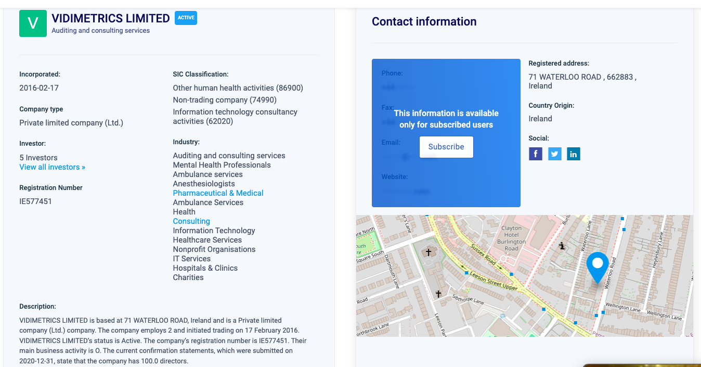The height and width of the screenshot is (367, 701).
Task: Open the Pharmaceutical & Medical industry link
Action: [218, 193]
